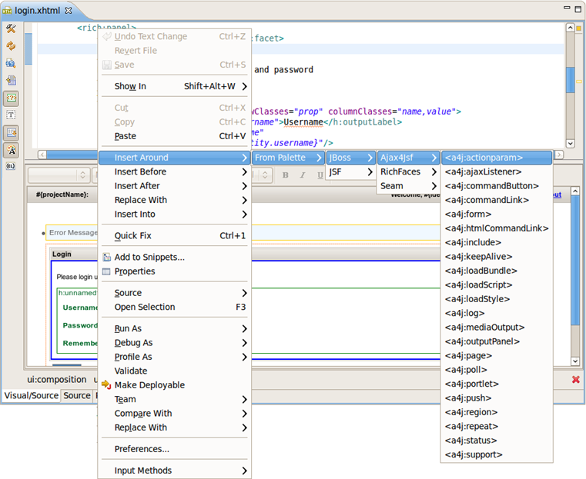Expand the Source submenu

coord(175,293)
